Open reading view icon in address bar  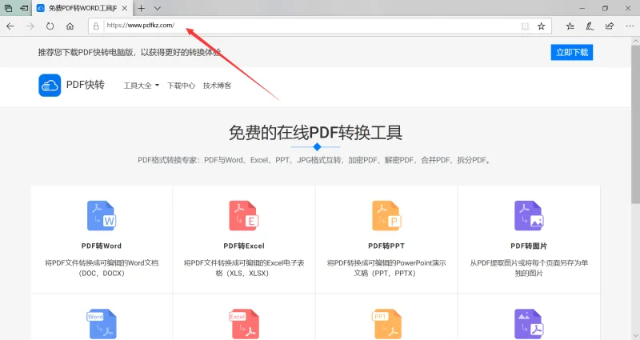tap(525, 26)
